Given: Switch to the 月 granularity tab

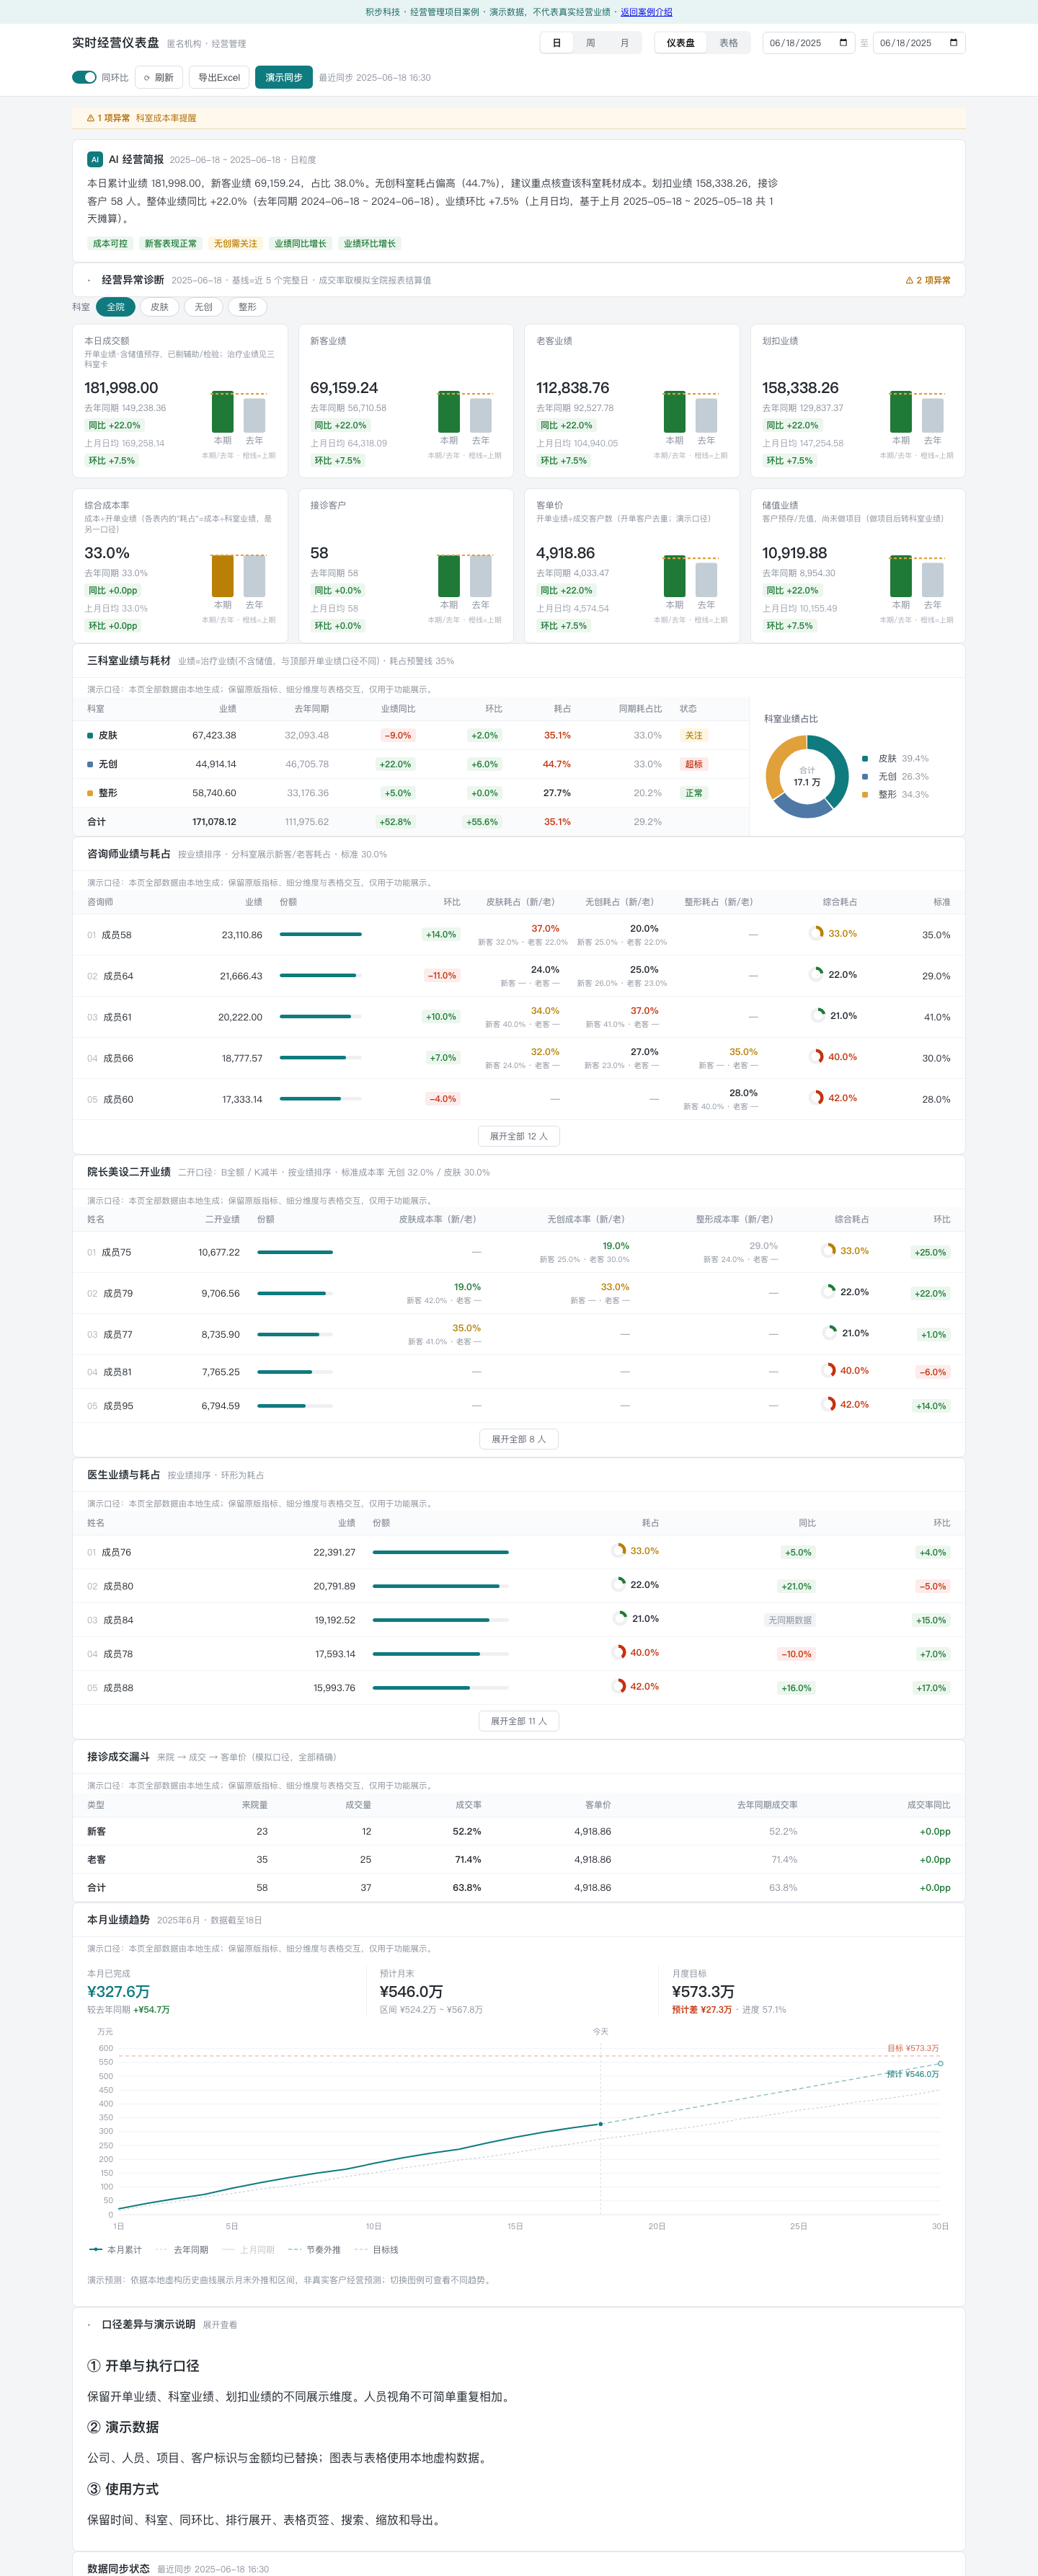Looking at the screenshot, I should coord(624,43).
